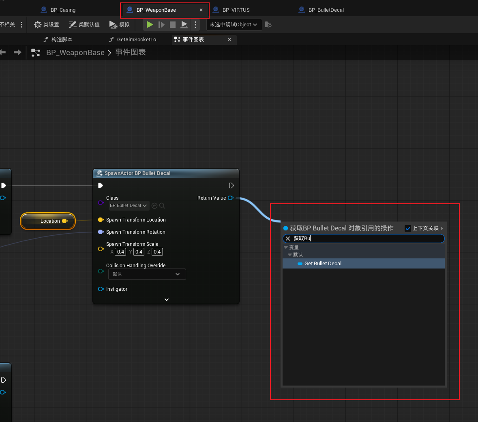Close the BP_WeaponBase tab
This screenshot has height=422, width=478.
(x=201, y=10)
